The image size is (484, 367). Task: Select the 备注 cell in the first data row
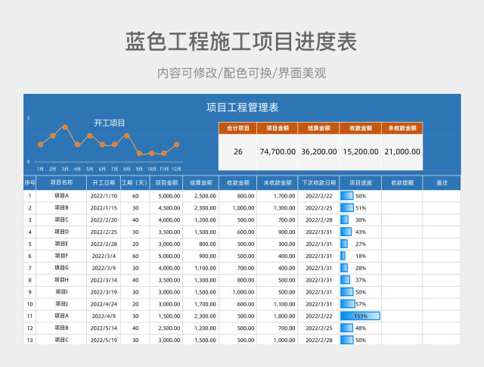[x=442, y=195]
